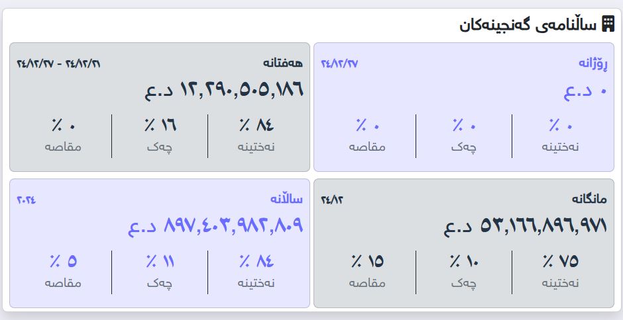Image resolution: width=623 pixels, height=320 pixels.
Task: Open the هەفتانە weekly card title
Action: tap(283, 63)
